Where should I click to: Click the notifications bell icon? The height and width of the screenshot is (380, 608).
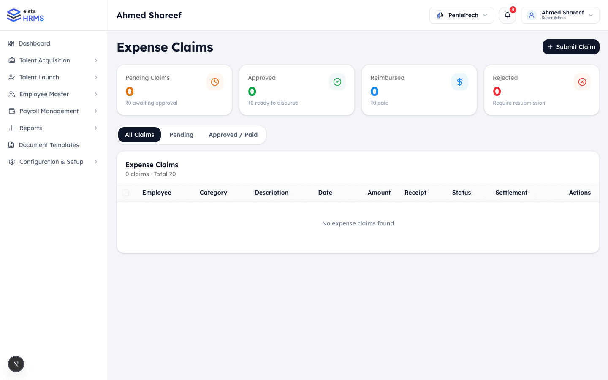point(507,15)
